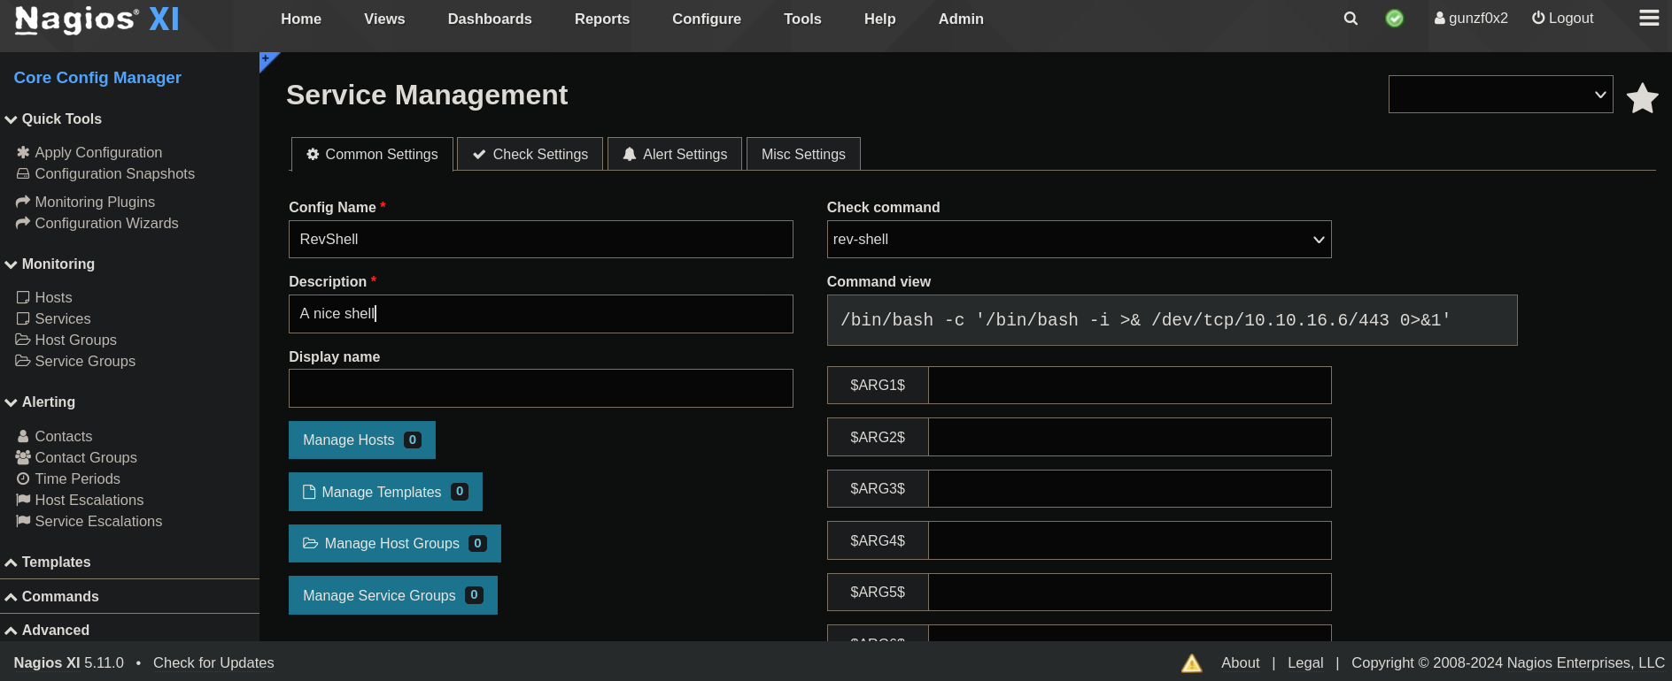Open the Help menu
The image size is (1672, 681).
point(880,19)
